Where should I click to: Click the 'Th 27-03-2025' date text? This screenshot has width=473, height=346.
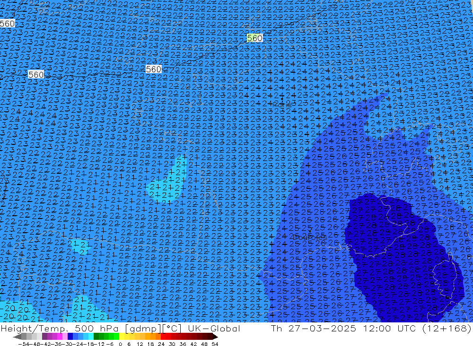[x=314, y=328]
